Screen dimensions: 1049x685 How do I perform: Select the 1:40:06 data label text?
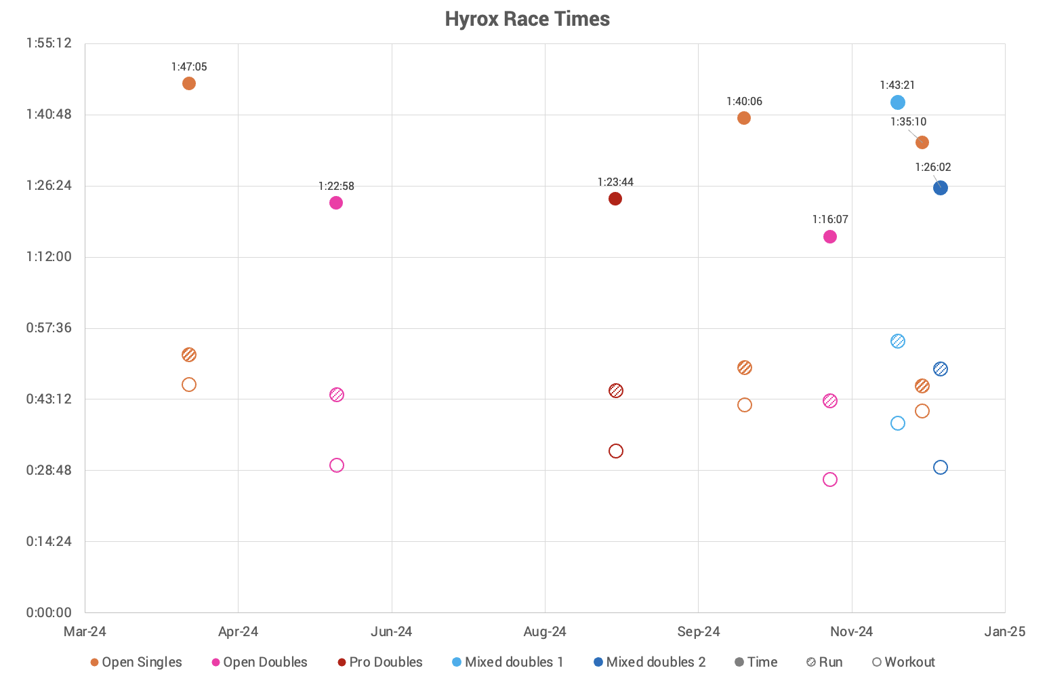[x=744, y=101]
